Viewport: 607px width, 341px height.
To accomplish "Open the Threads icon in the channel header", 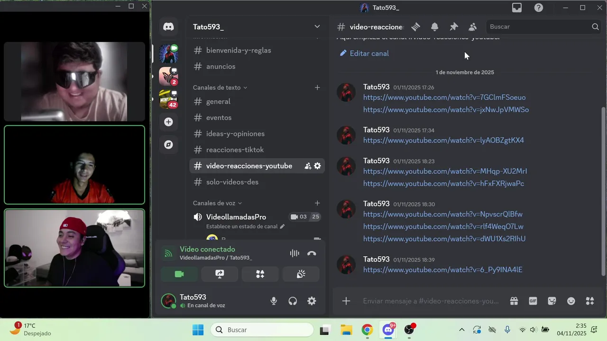I will click(416, 27).
